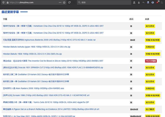The width and height of the screenshot is (165, 117).
Task: Click yellow 官方译本 tag on Hometown S01E15 row
Action: [150, 33]
